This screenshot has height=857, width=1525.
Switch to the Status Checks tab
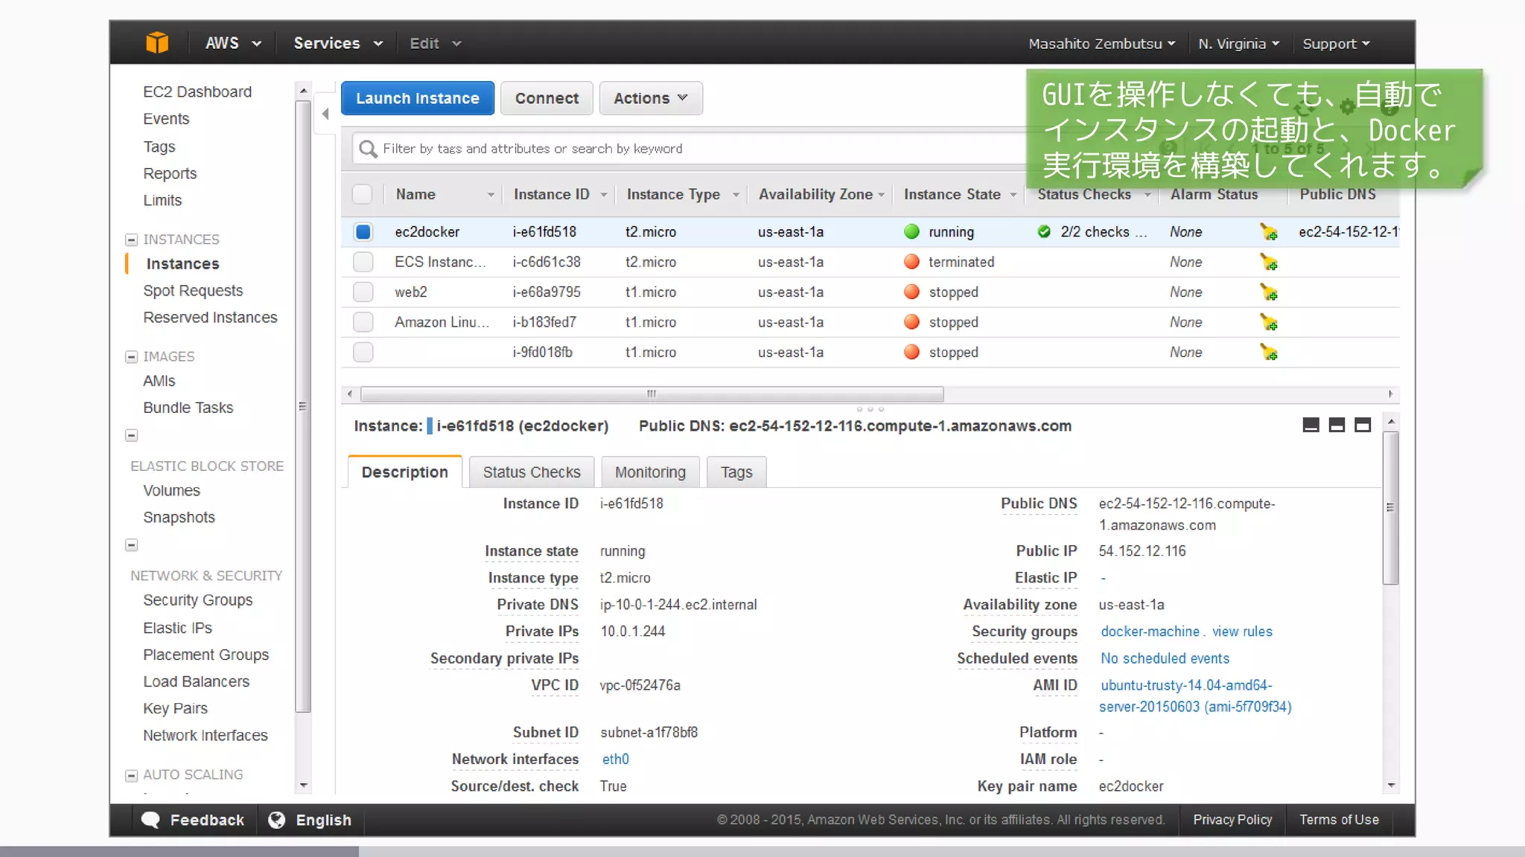[x=532, y=472]
